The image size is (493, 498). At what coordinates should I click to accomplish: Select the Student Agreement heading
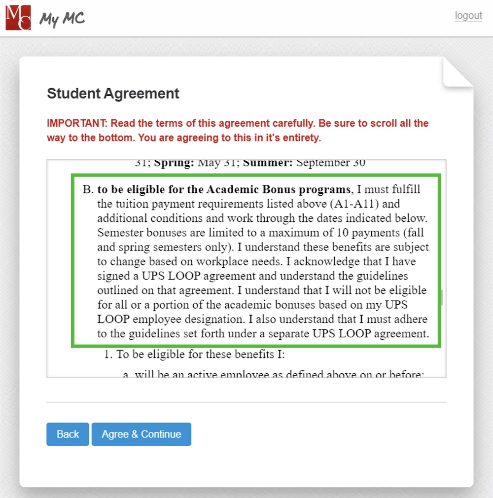112,93
